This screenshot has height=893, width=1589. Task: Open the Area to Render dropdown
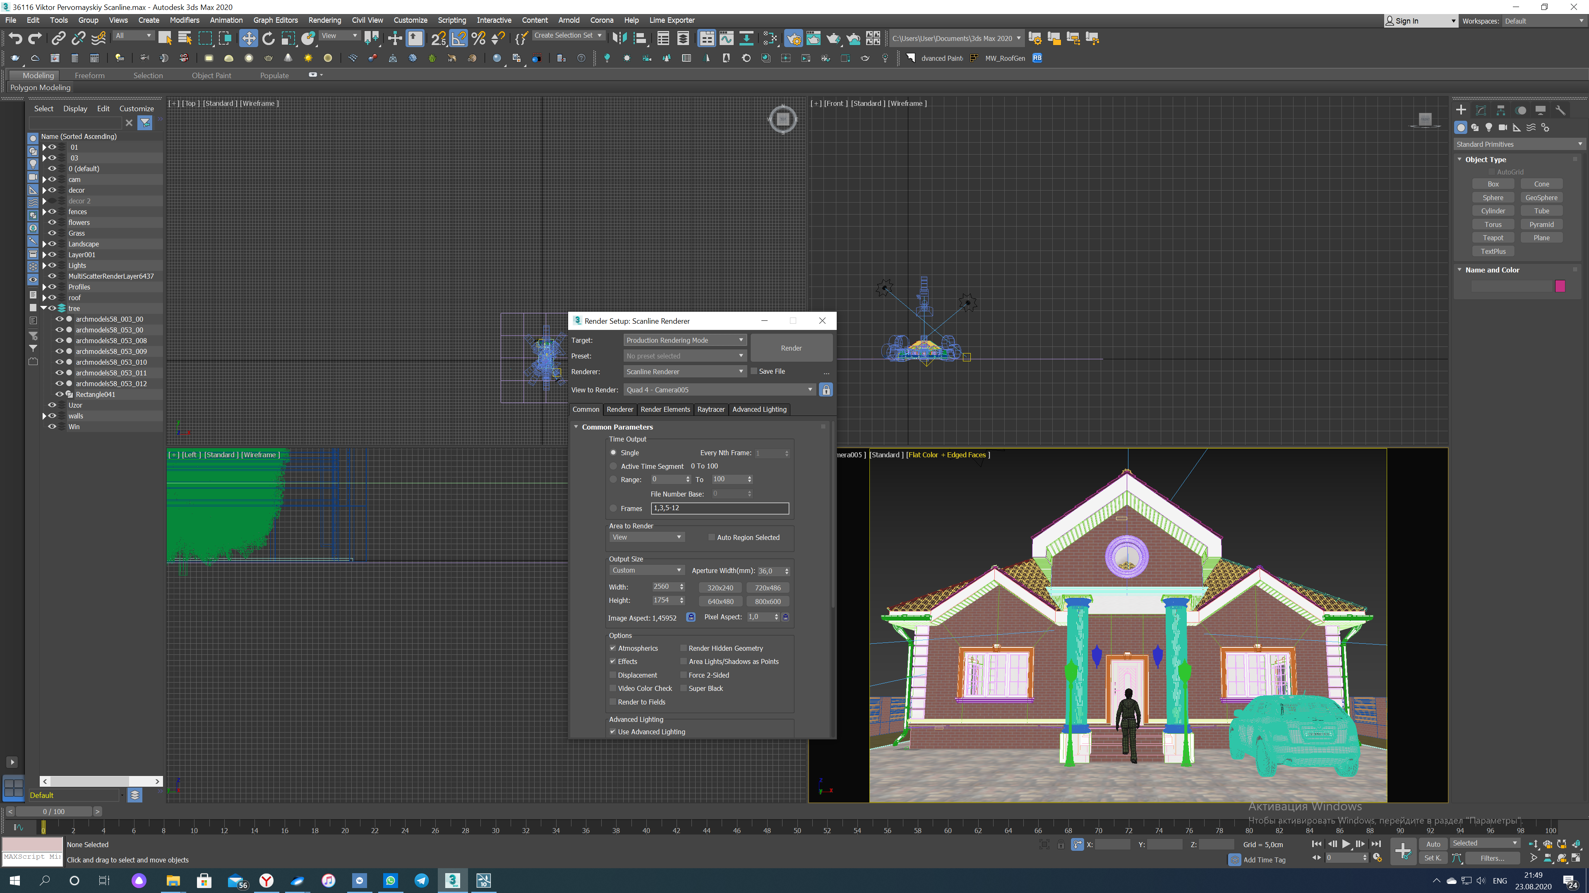(646, 537)
